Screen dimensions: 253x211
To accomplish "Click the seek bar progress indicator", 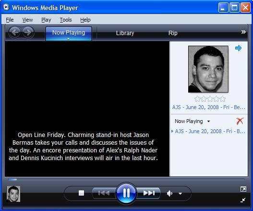I will (x=12, y=179).
